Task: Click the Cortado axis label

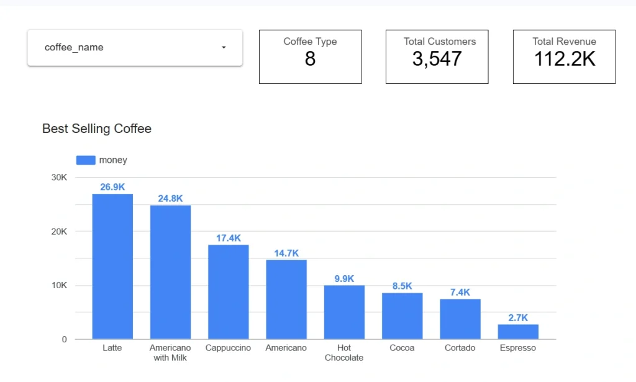Action: tap(460, 348)
